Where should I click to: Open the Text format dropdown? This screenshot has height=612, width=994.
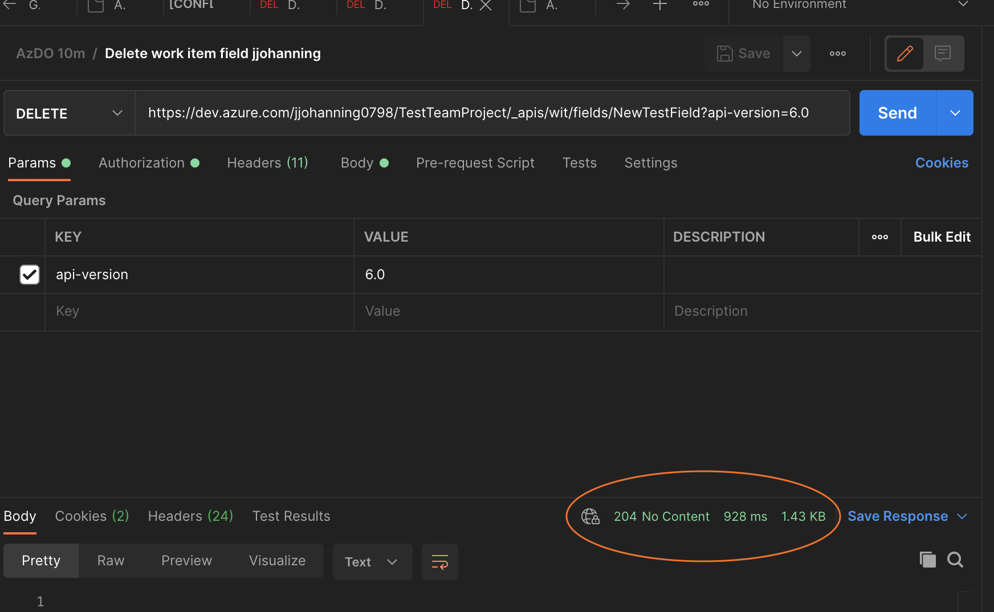[x=372, y=562]
